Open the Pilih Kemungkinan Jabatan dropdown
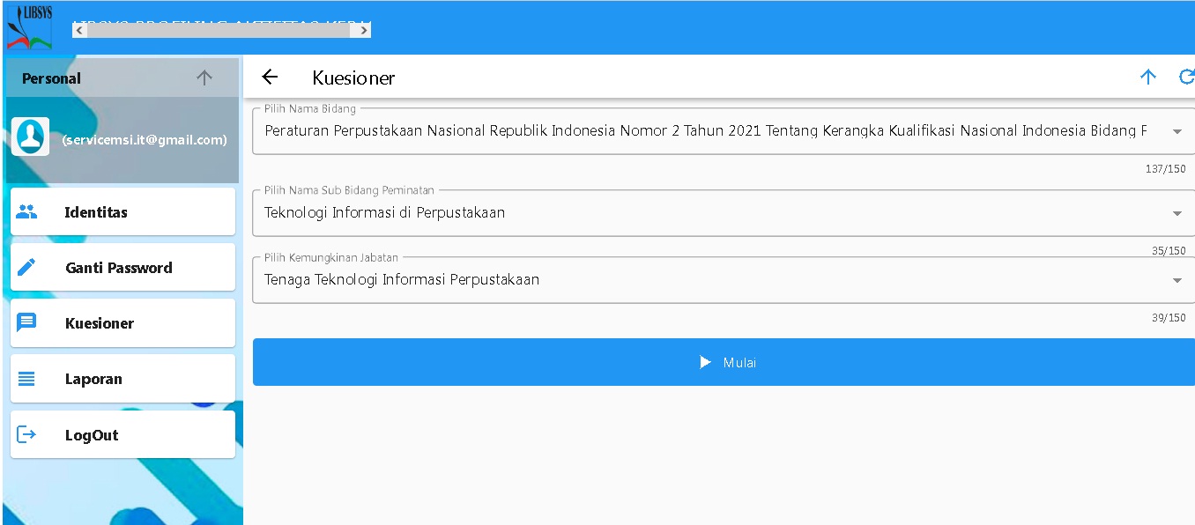 pyautogui.click(x=1176, y=280)
